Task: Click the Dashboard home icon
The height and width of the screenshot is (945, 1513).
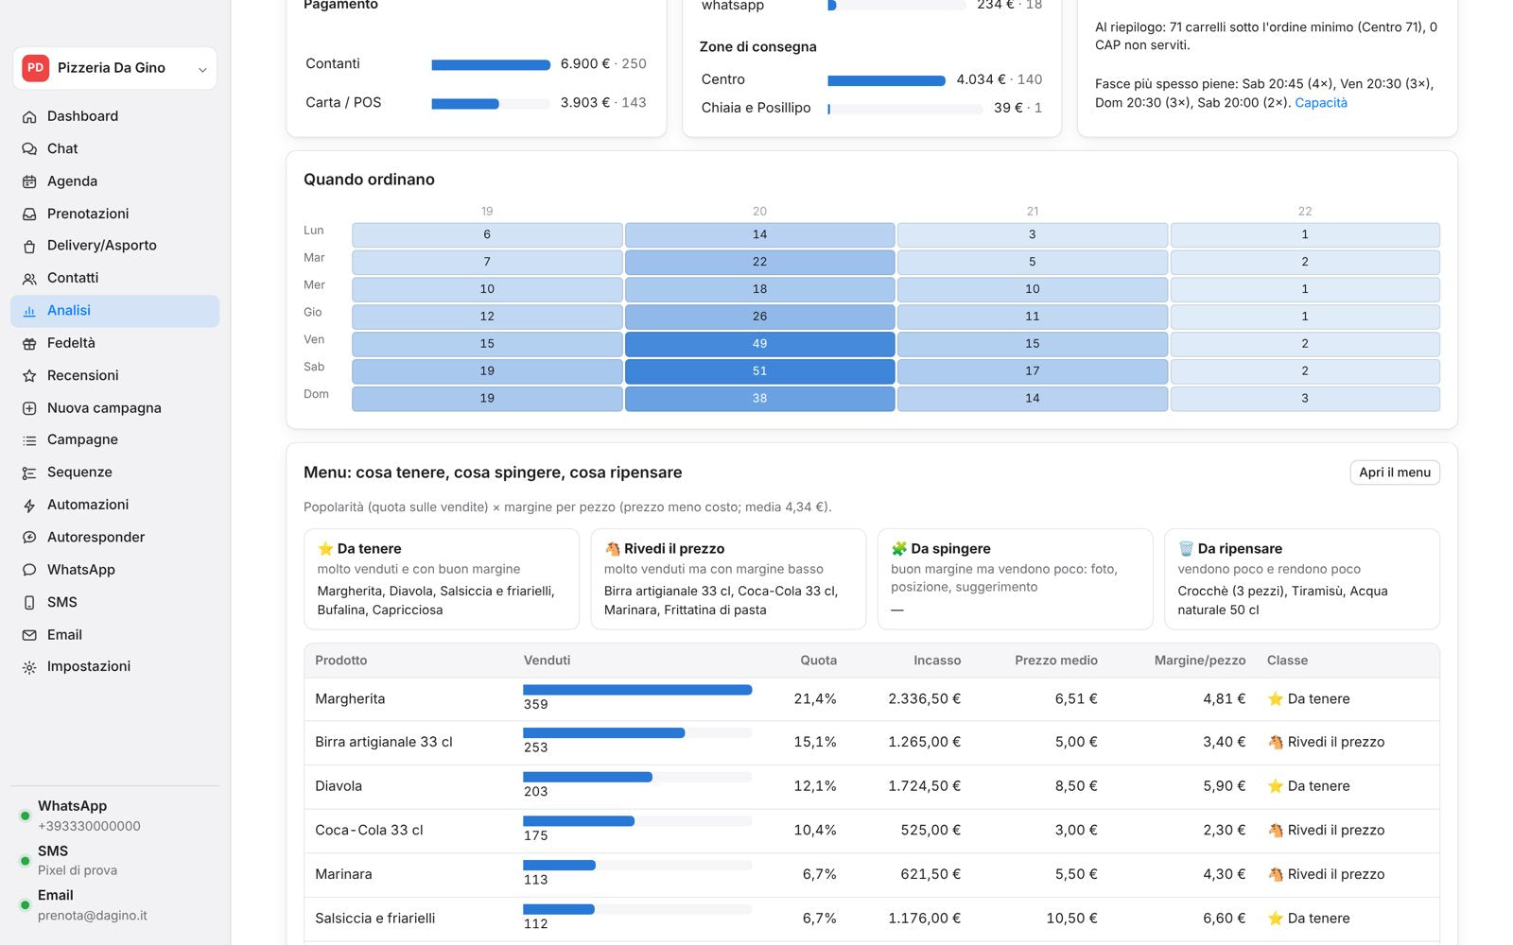Action: click(x=29, y=116)
